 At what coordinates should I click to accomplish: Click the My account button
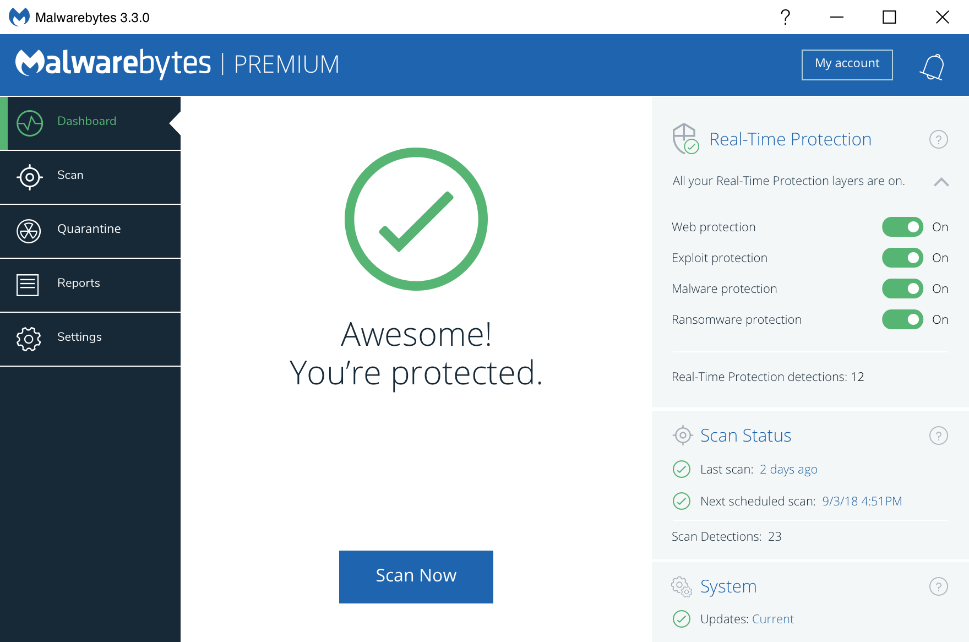(847, 65)
